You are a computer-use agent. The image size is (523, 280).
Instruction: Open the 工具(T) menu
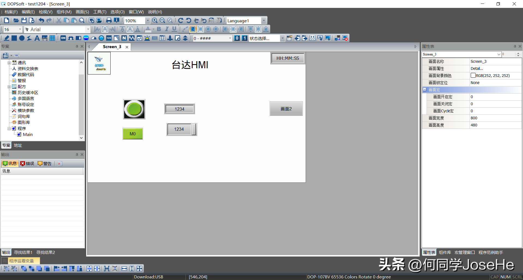pos(100,12)
